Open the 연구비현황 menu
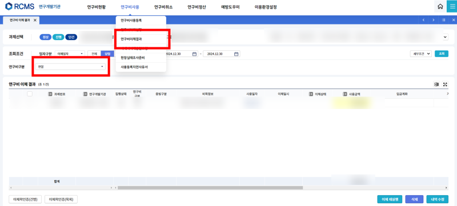The width and height of the screenshot is (457, 206). pos(96,7)
